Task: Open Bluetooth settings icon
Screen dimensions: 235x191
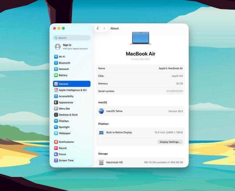Action: tap(56, 63)
